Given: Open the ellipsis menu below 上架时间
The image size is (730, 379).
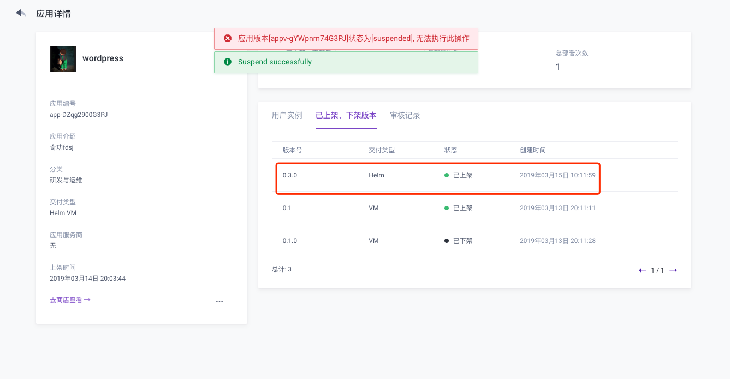Looking at the screenshot, I should click(219, 301).
